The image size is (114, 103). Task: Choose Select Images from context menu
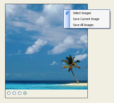87,13
